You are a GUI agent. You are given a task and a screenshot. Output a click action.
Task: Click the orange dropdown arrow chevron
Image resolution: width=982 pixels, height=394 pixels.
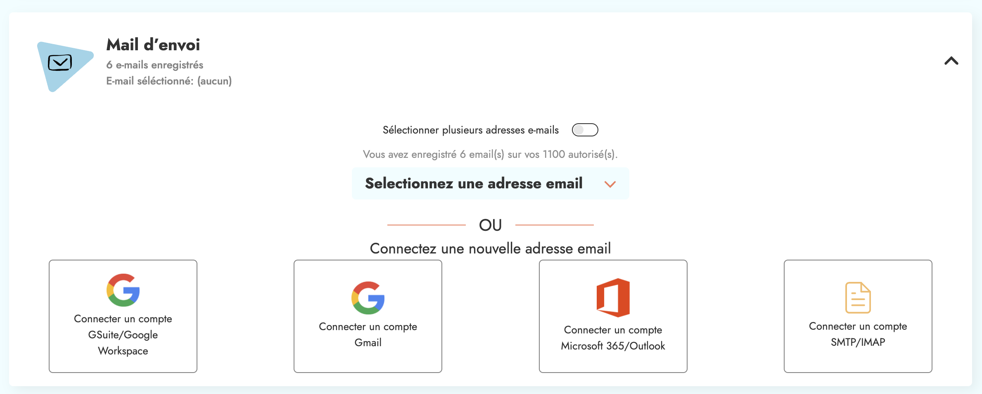tap(610, 184)
